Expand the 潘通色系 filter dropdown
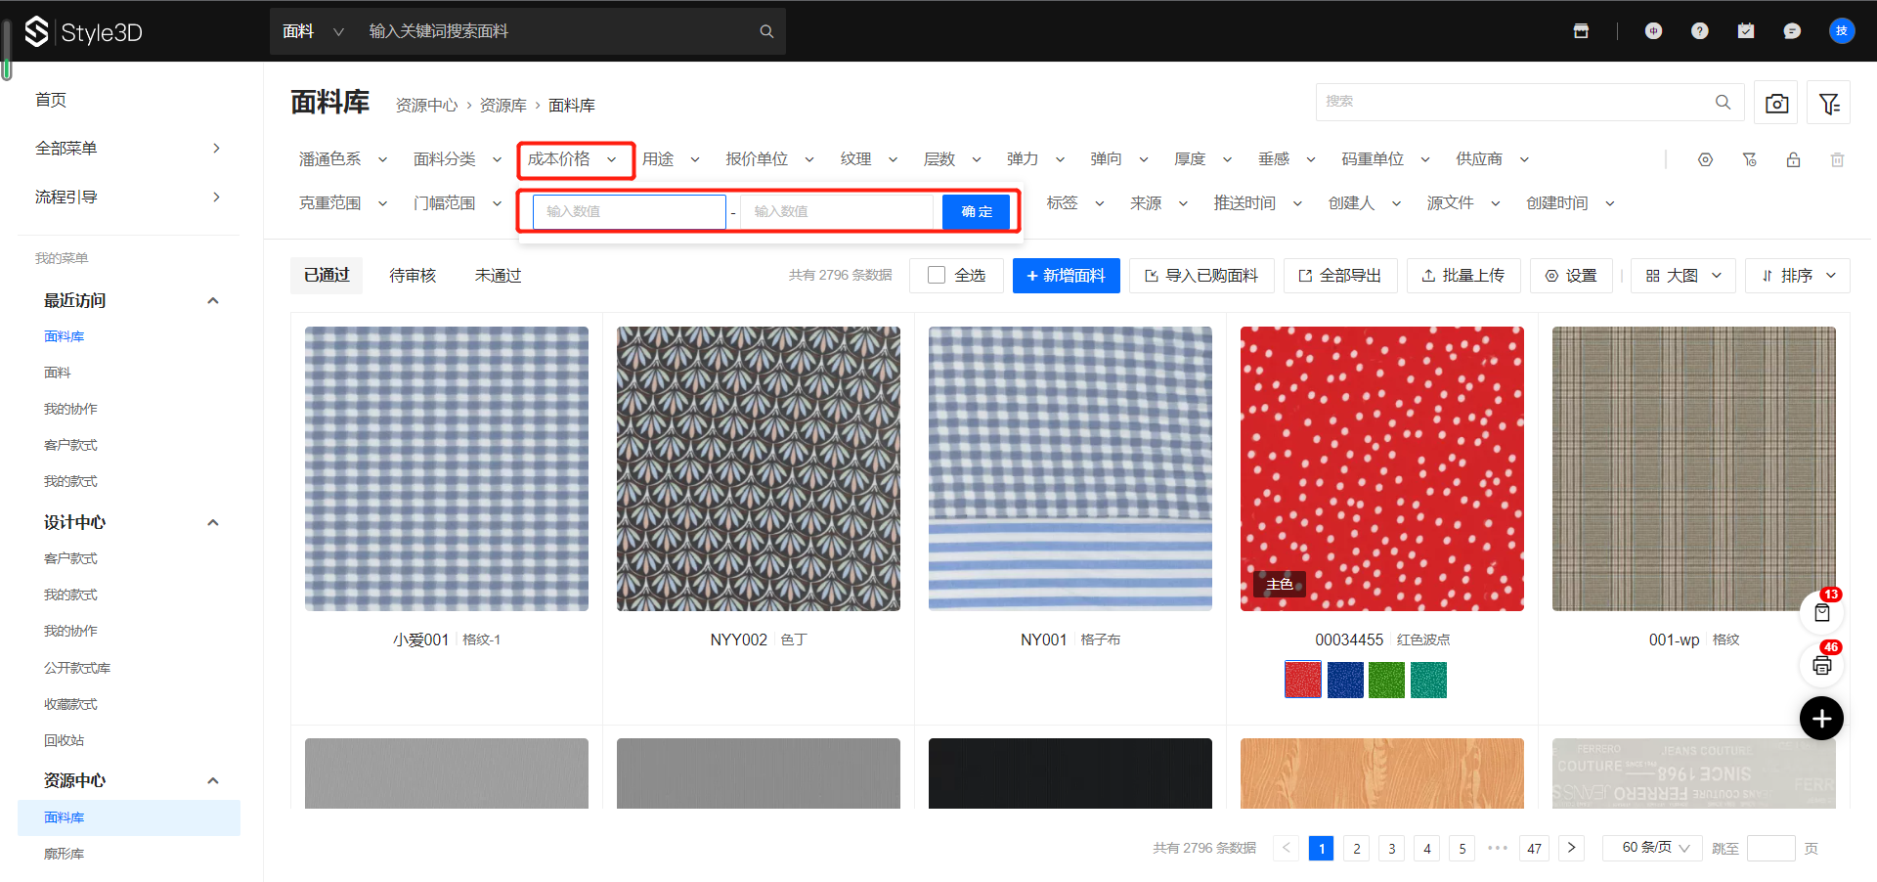This screenshot has height=882, width=1877. point(343,159)
